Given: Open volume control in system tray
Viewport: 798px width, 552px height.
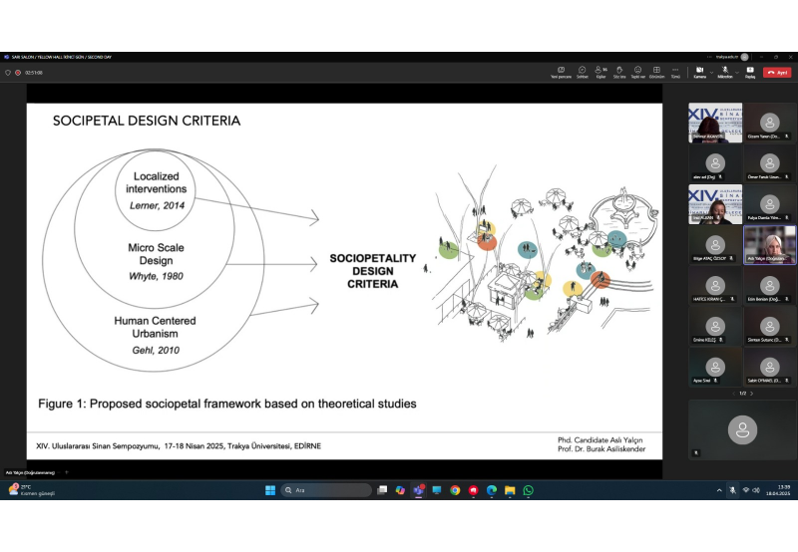Looking at the screenshot, I should point(756,490).
